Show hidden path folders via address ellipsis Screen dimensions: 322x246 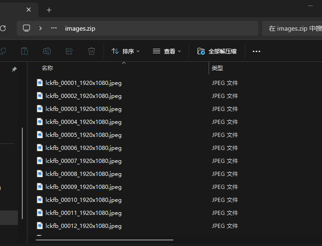tap(54, 28)
